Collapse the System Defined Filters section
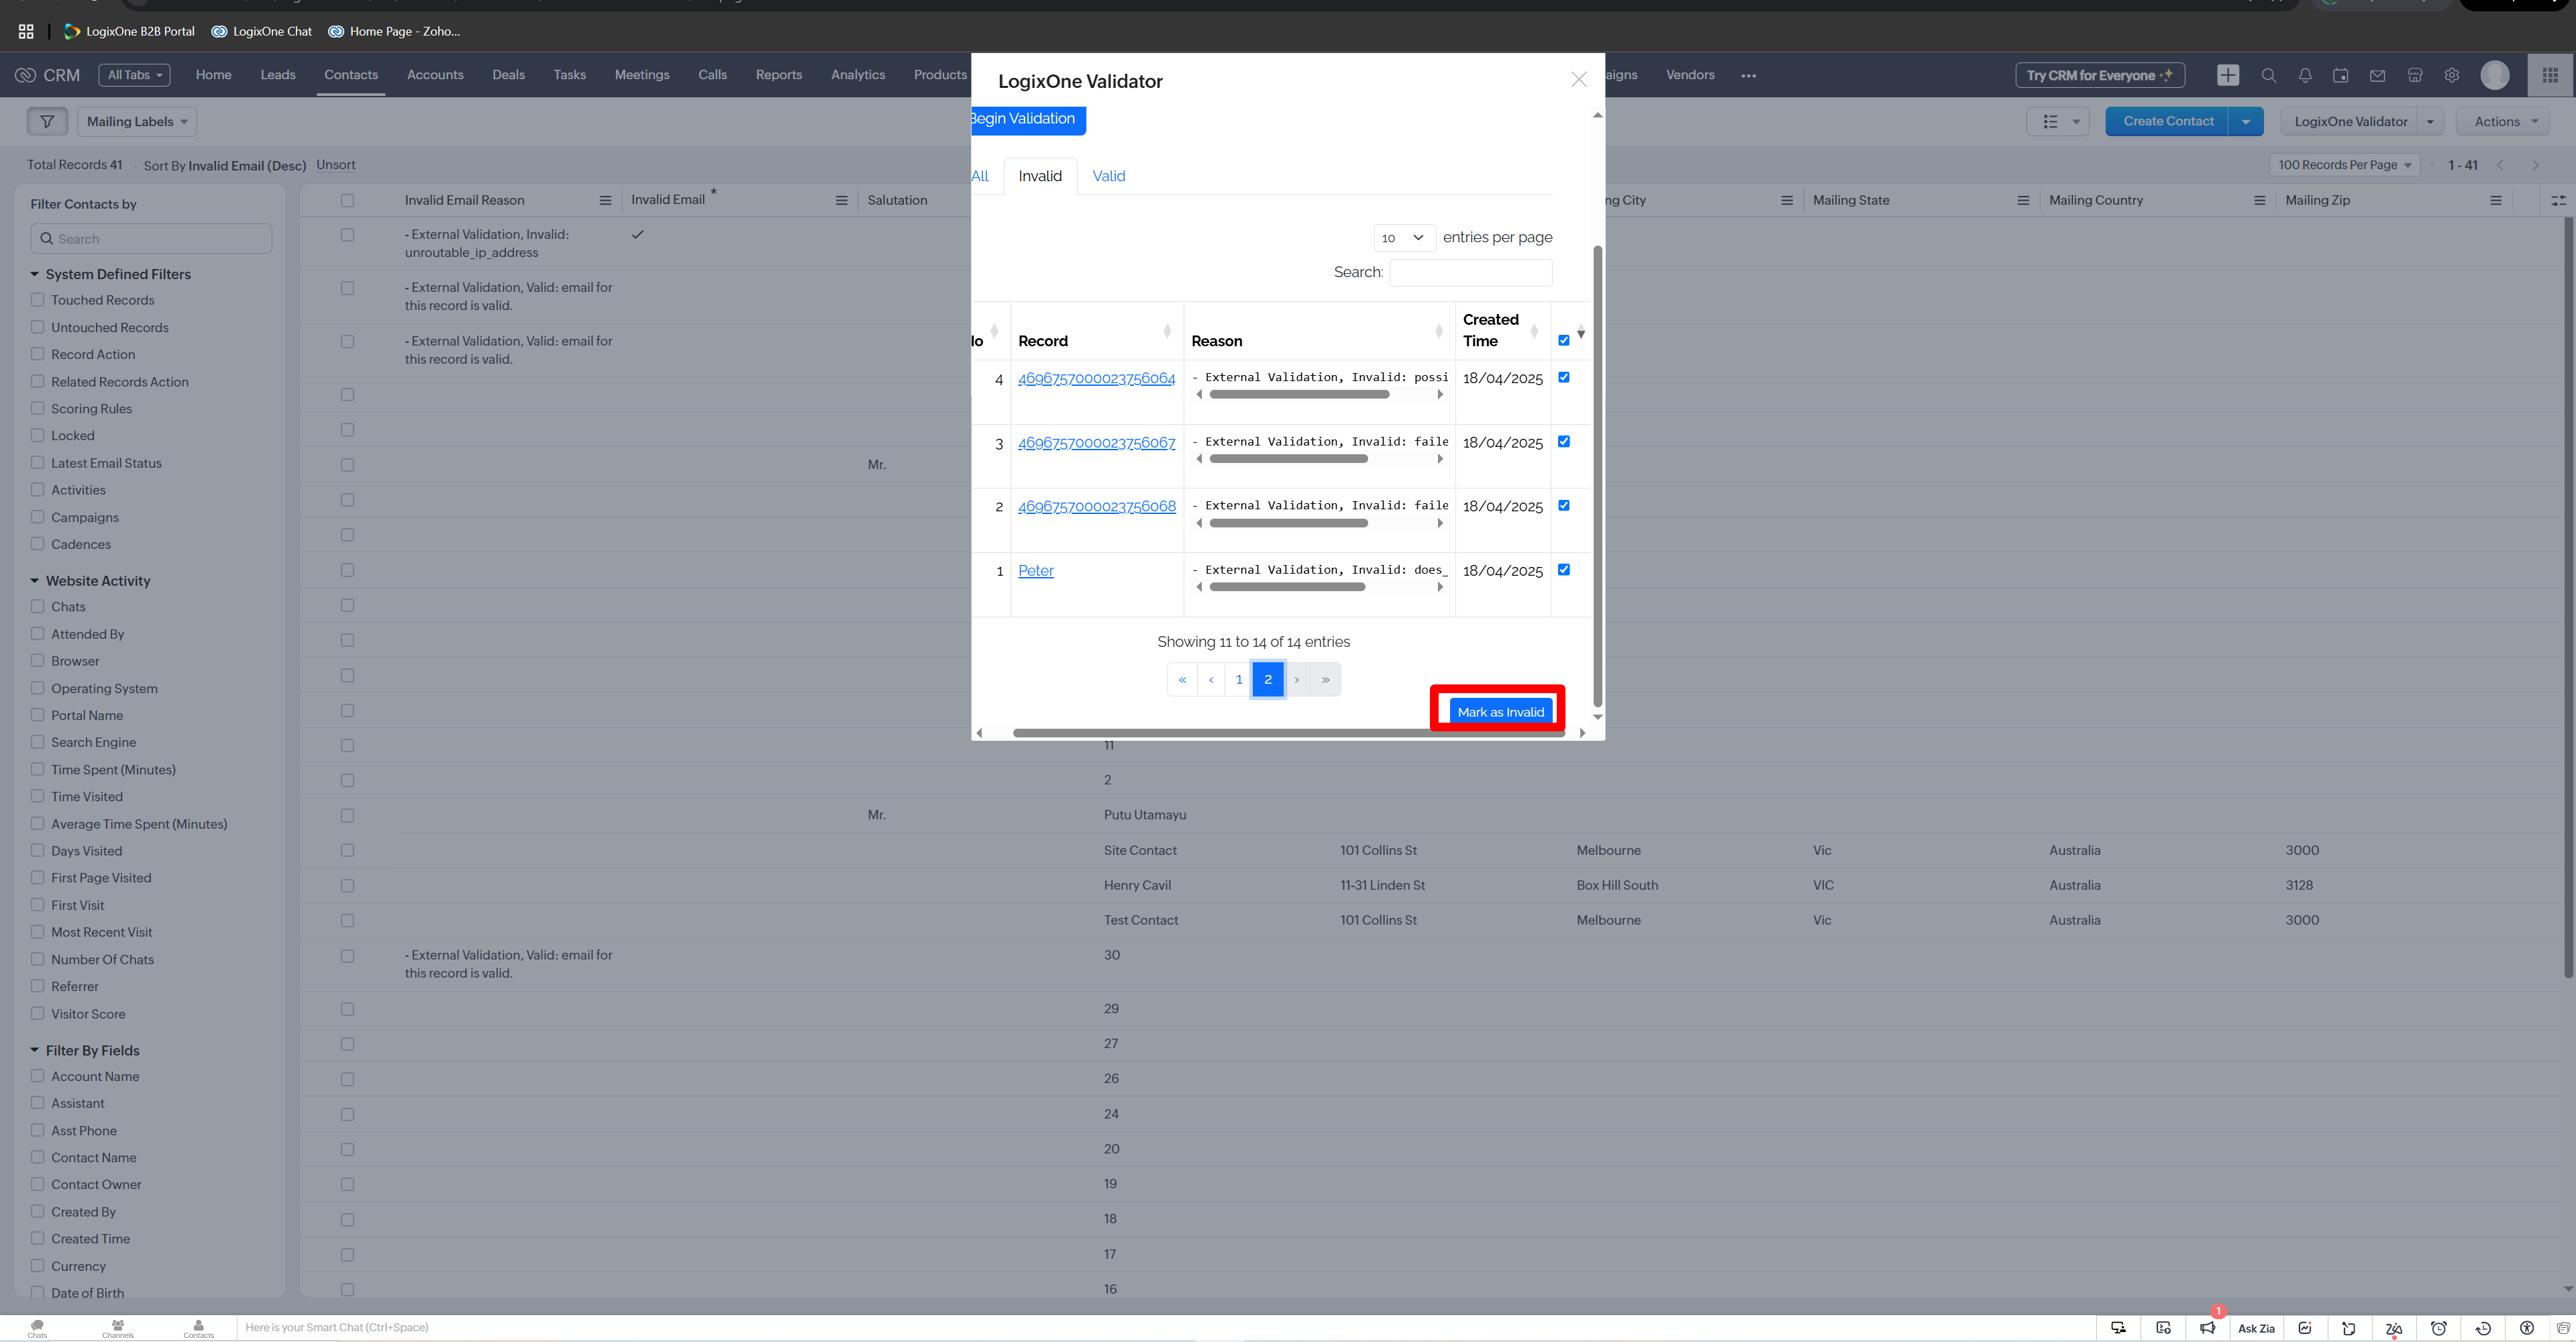 click(34, 274)
